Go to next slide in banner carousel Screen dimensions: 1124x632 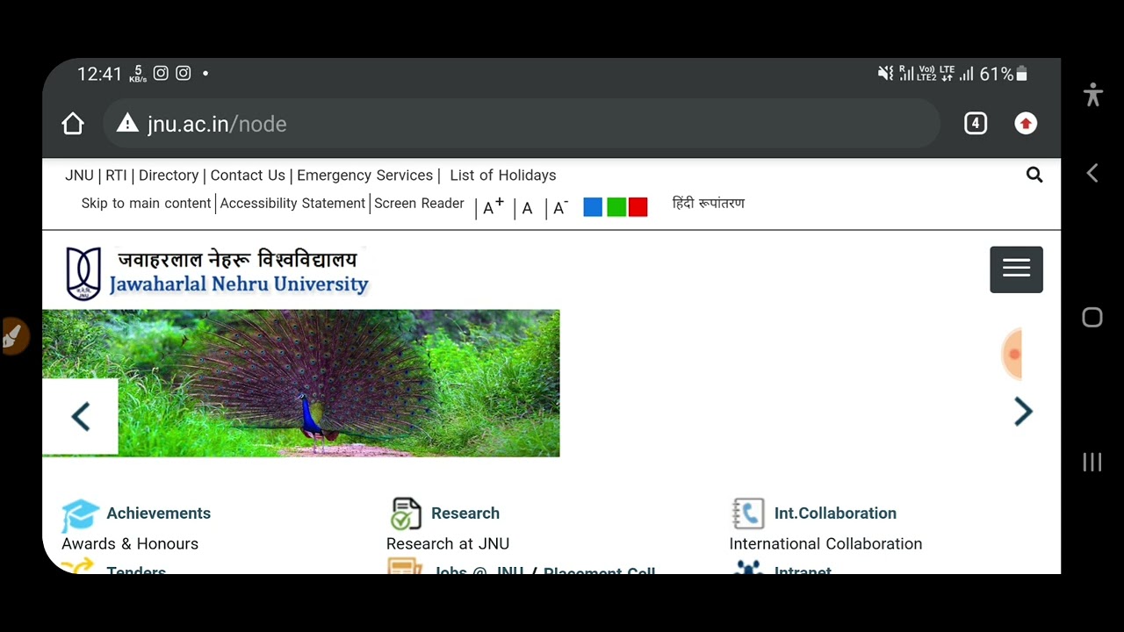(x=1023, y=412)
